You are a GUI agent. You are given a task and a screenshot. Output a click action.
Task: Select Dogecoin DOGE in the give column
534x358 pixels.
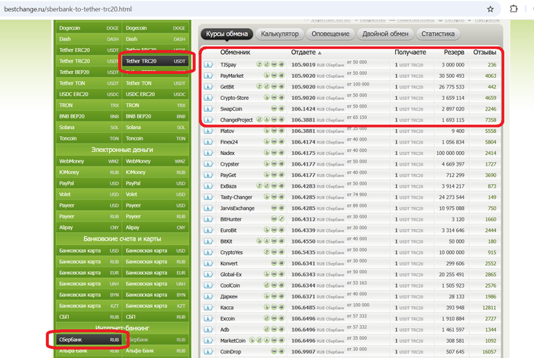pos(88,28)
